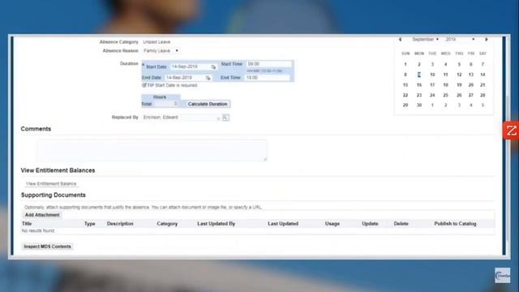This screenshot has width=519, height=292.
Task: Select day 14 in September calendar
Action: coord(483,75)
